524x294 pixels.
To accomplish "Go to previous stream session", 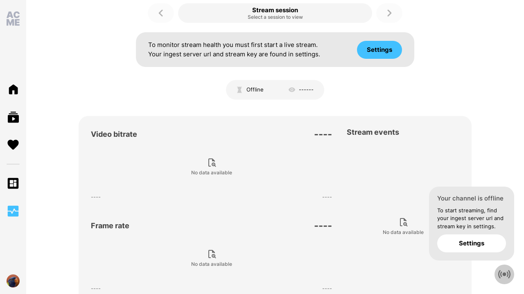I will pos(161,13).
